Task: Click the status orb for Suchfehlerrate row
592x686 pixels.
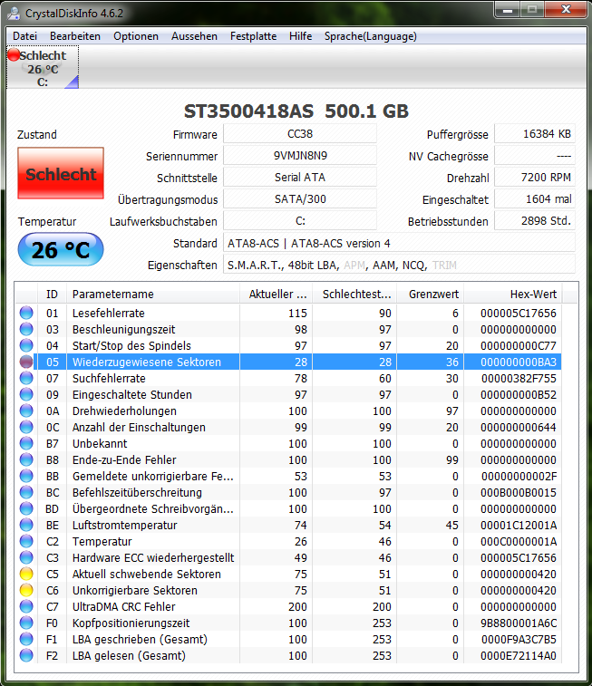Action: 26,378
